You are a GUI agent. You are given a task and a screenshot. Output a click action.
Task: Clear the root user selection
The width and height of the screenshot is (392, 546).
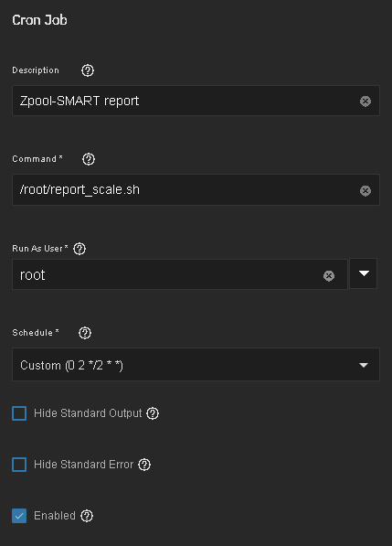[x=329, y=276]
